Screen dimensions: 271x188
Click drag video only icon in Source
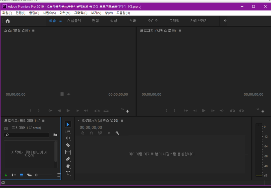point(62,94)
